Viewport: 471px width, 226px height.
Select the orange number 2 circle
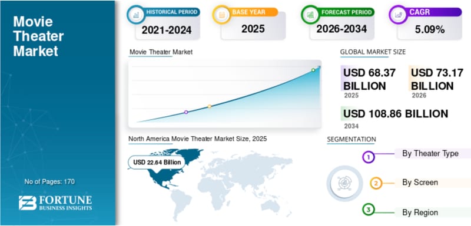[376, 183]
